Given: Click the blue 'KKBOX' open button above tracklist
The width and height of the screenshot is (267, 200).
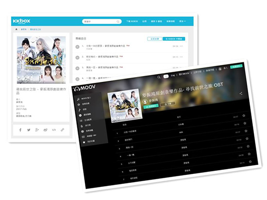Looking at the screenshot, I should (x=174, y=39).
